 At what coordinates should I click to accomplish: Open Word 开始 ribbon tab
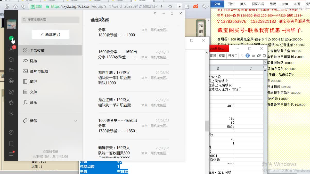[x=231, y=4]
